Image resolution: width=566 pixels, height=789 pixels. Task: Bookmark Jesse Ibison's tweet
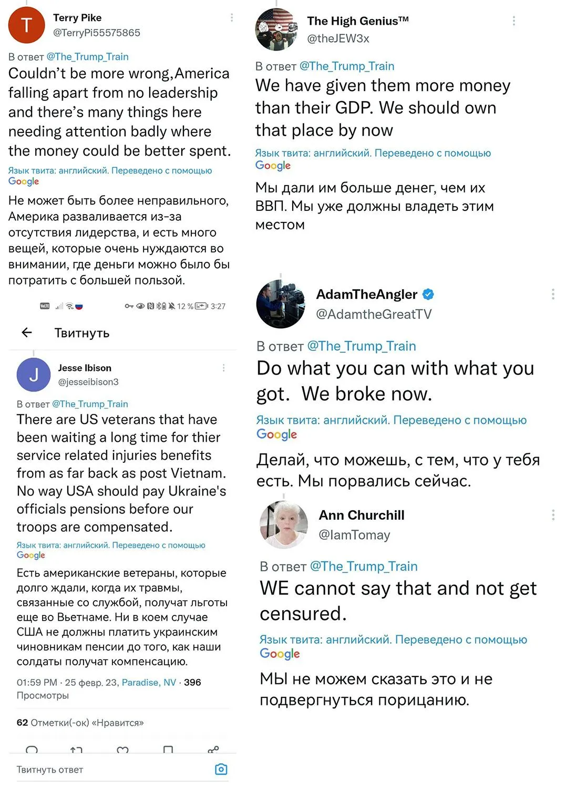click(168, 750)
